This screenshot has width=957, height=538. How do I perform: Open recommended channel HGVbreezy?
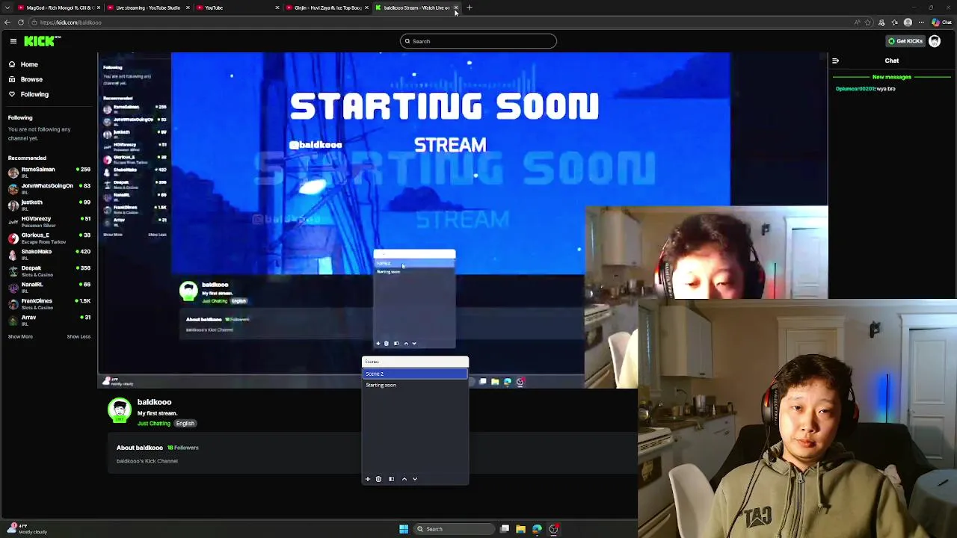click(49, 220)
